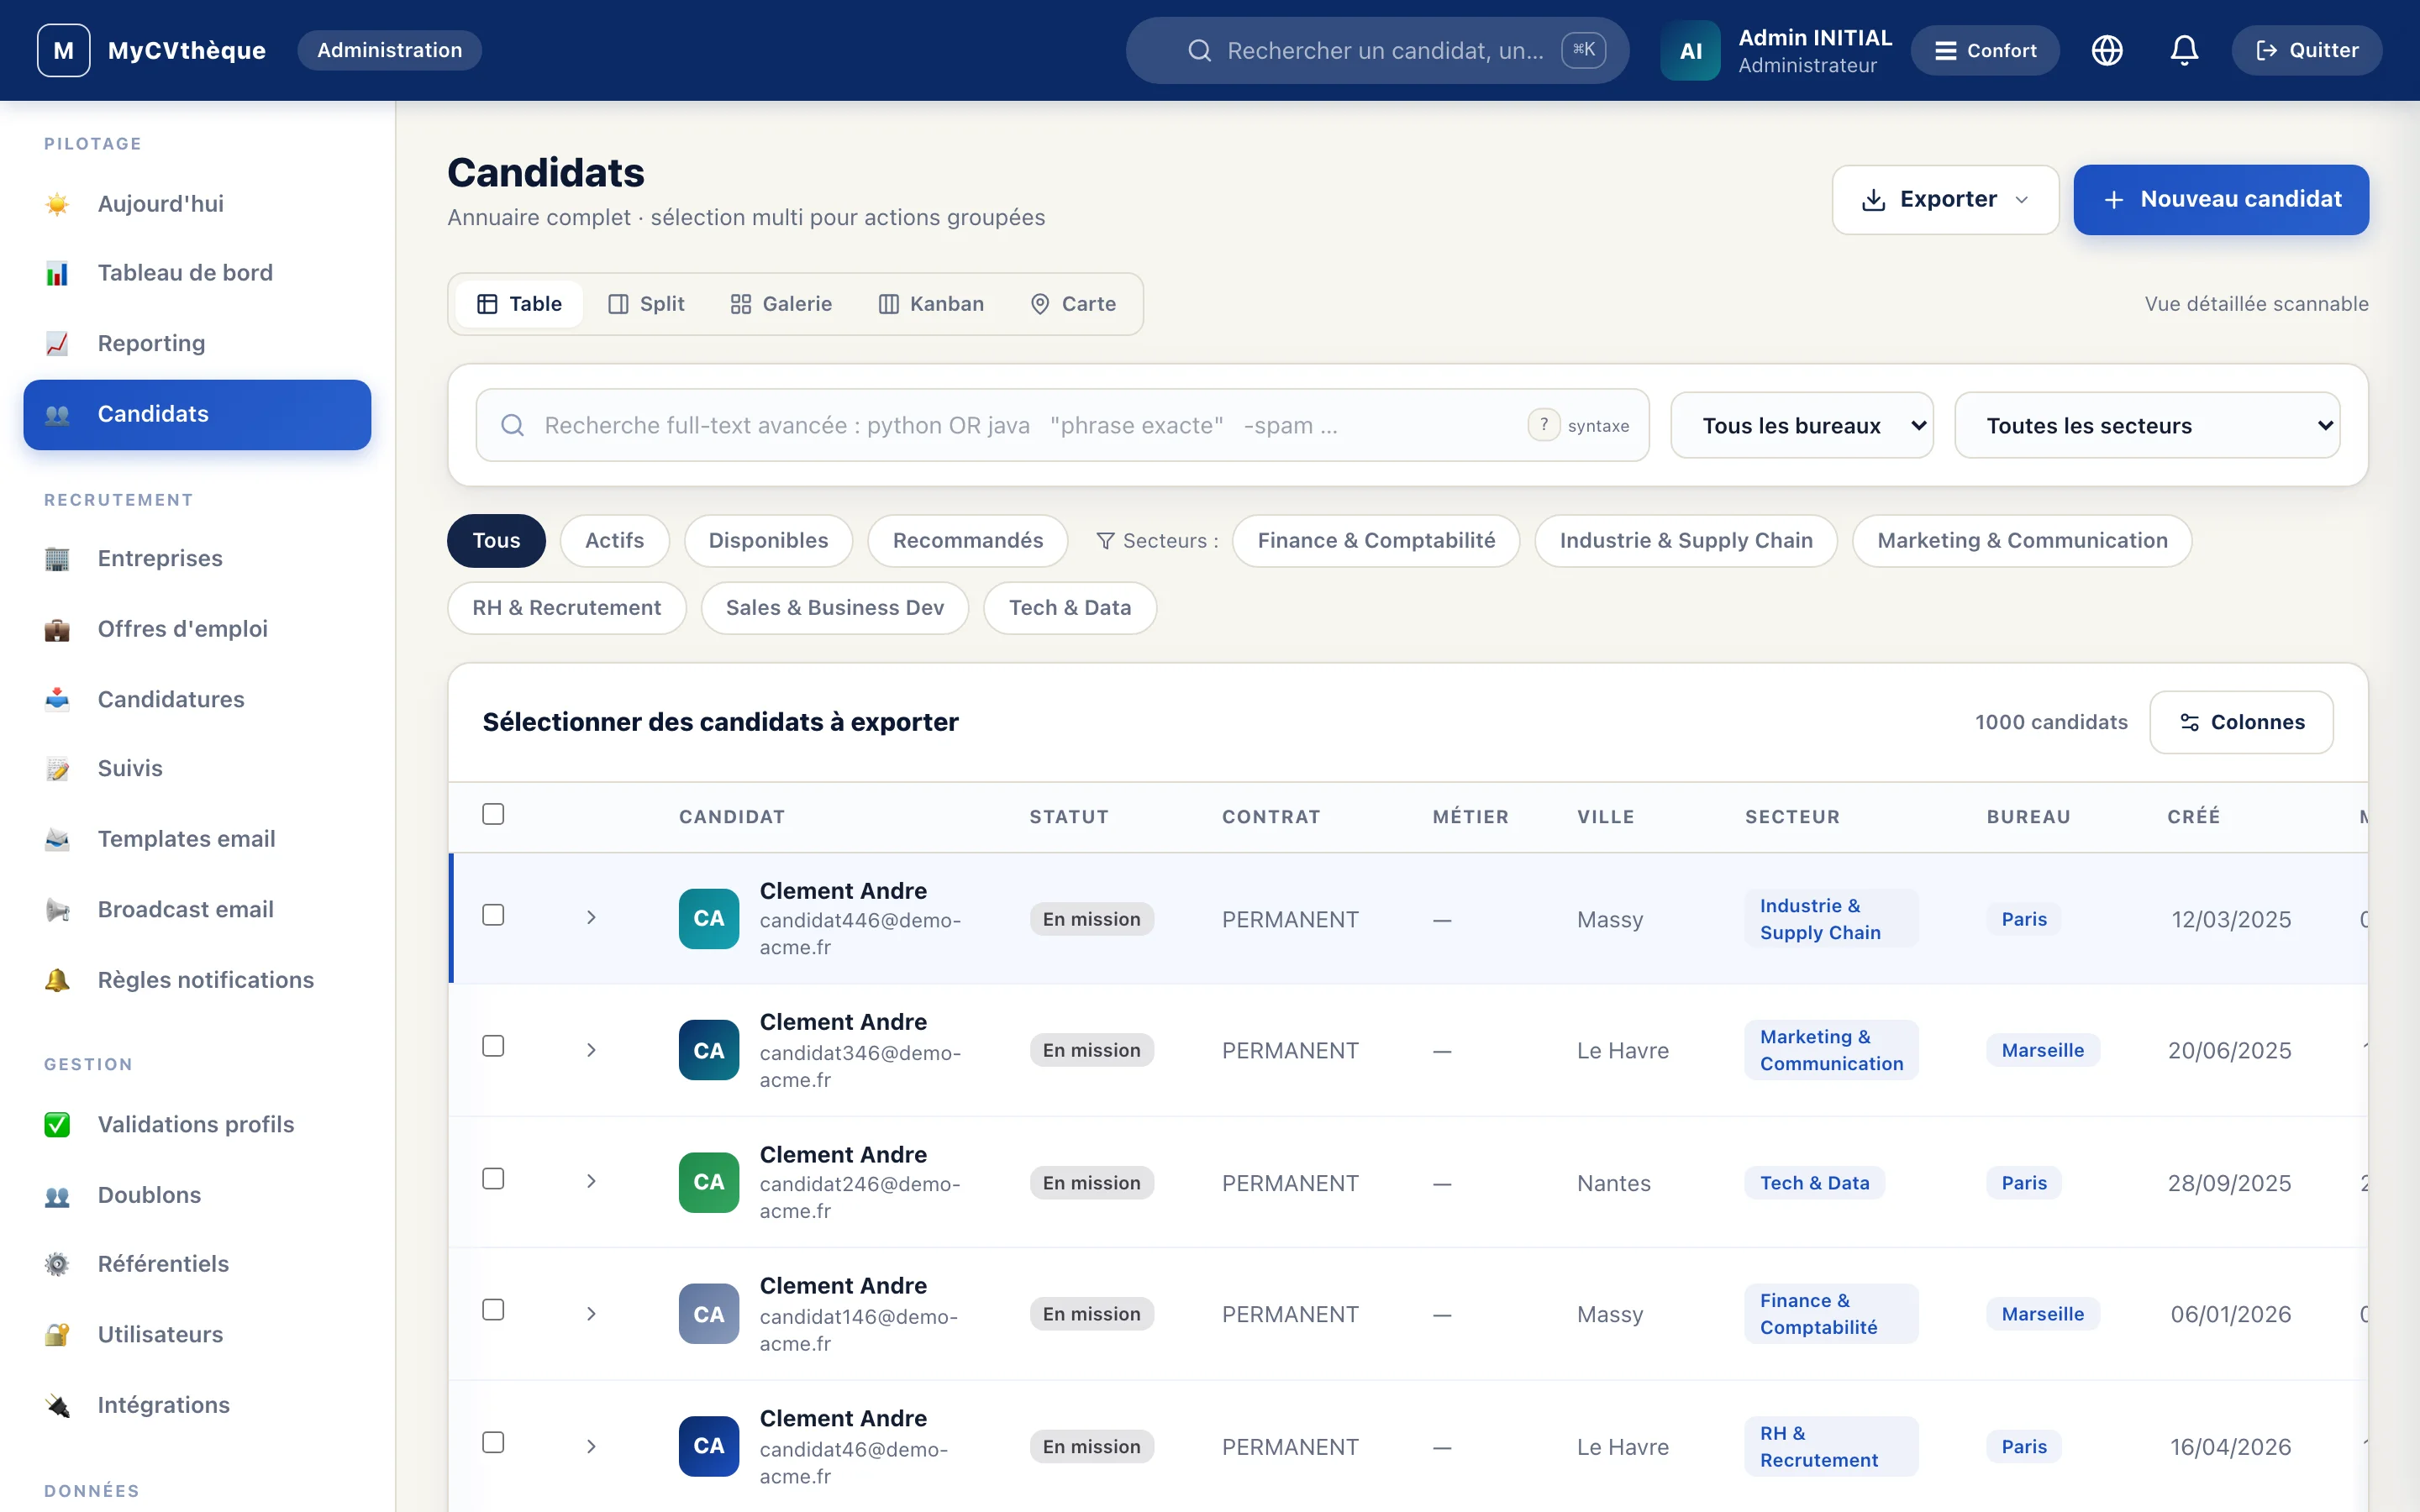Focus the full-text advanced search field

[x=1062, y=425]
